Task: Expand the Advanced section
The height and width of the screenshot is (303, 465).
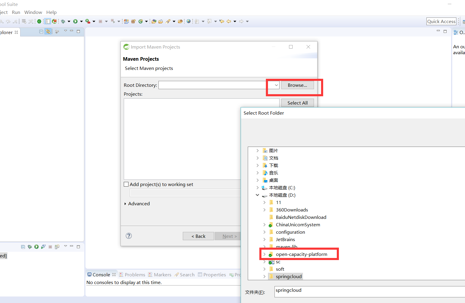Action: [125, 204]
